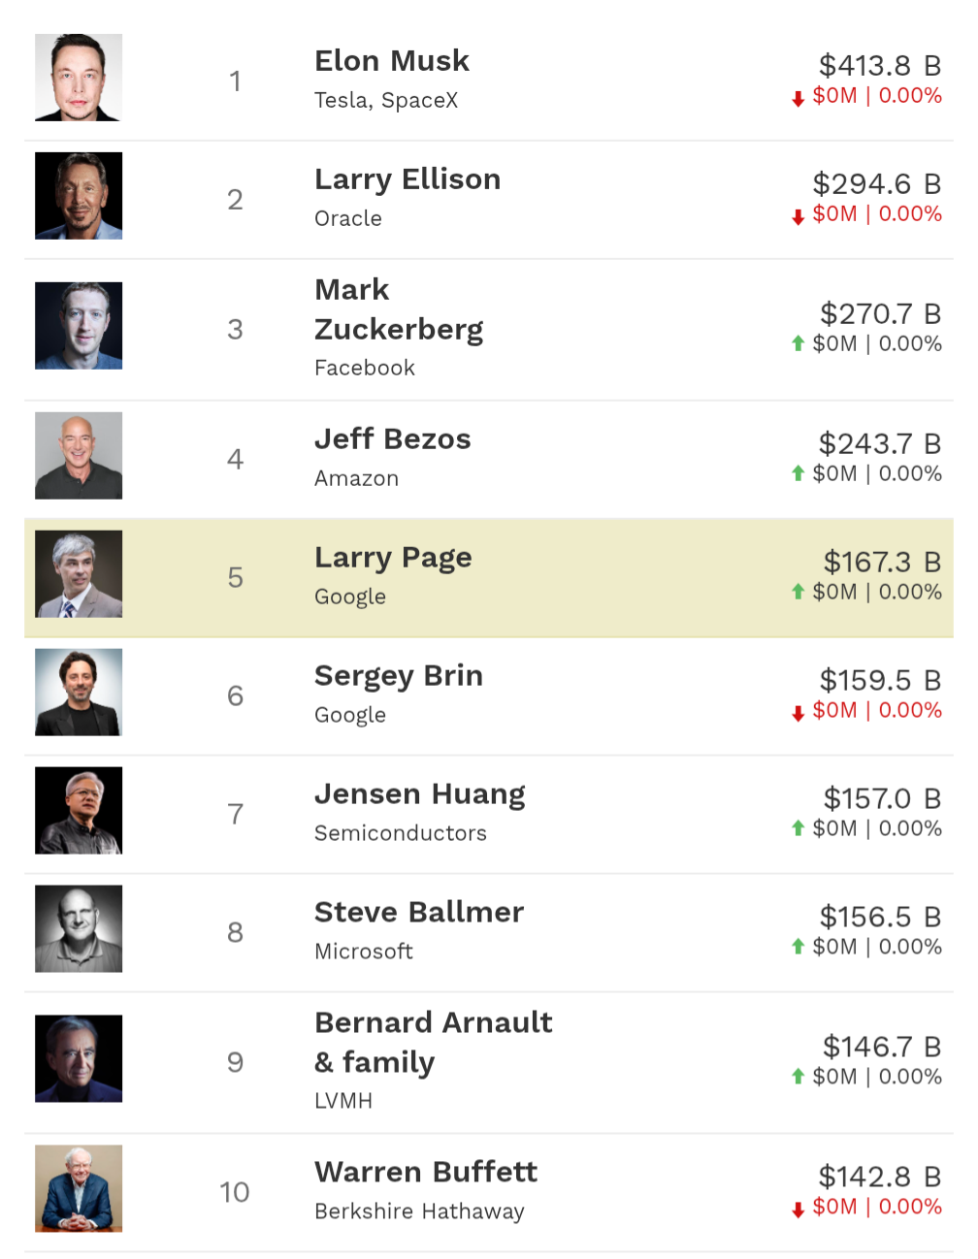Click the Warren Buffett name link
This screenshot has width=978, height=1259.
click(x=426, y=1173)
